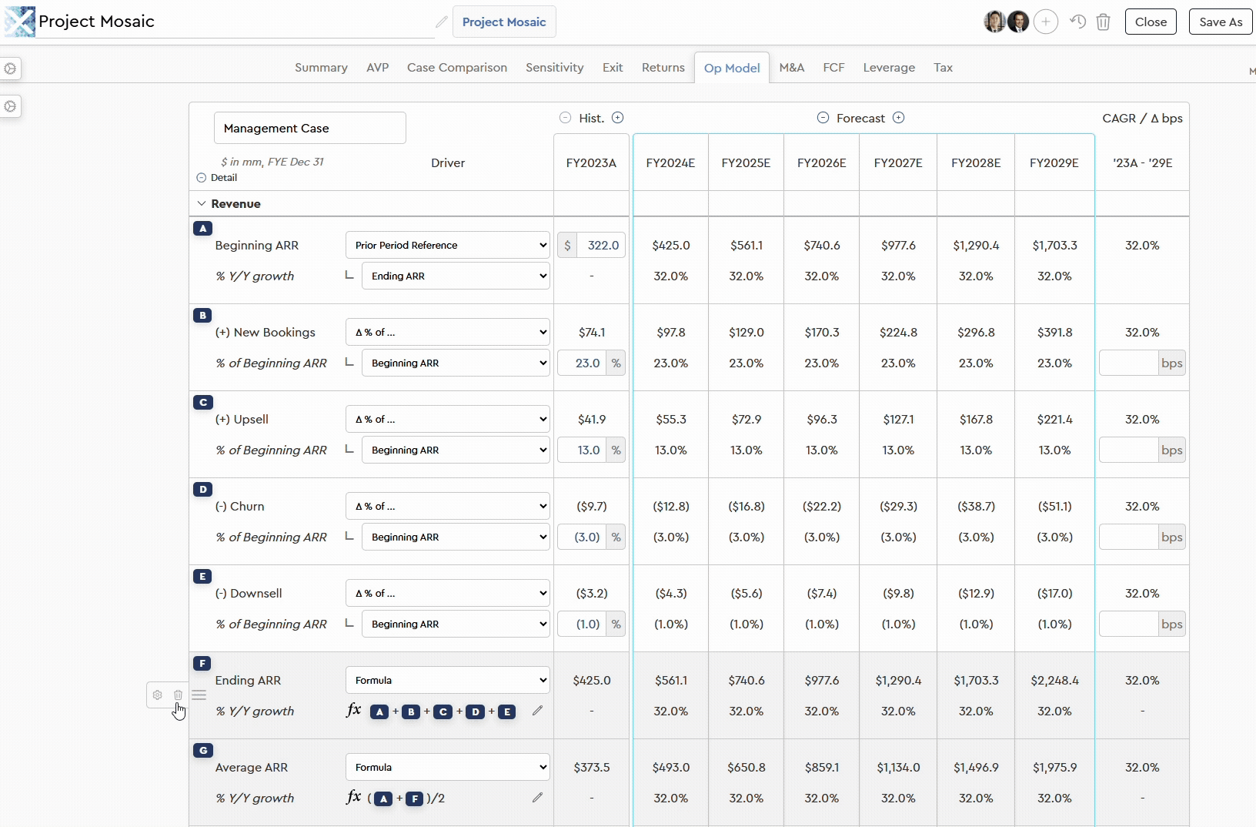
Task: Open settings gear on the Ending ARR row
Action: pos(158,695)
